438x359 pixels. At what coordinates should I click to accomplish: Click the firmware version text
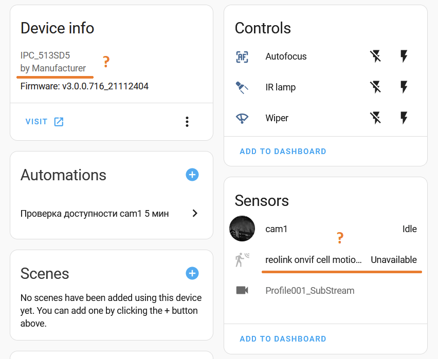click(x=84, y=86)
